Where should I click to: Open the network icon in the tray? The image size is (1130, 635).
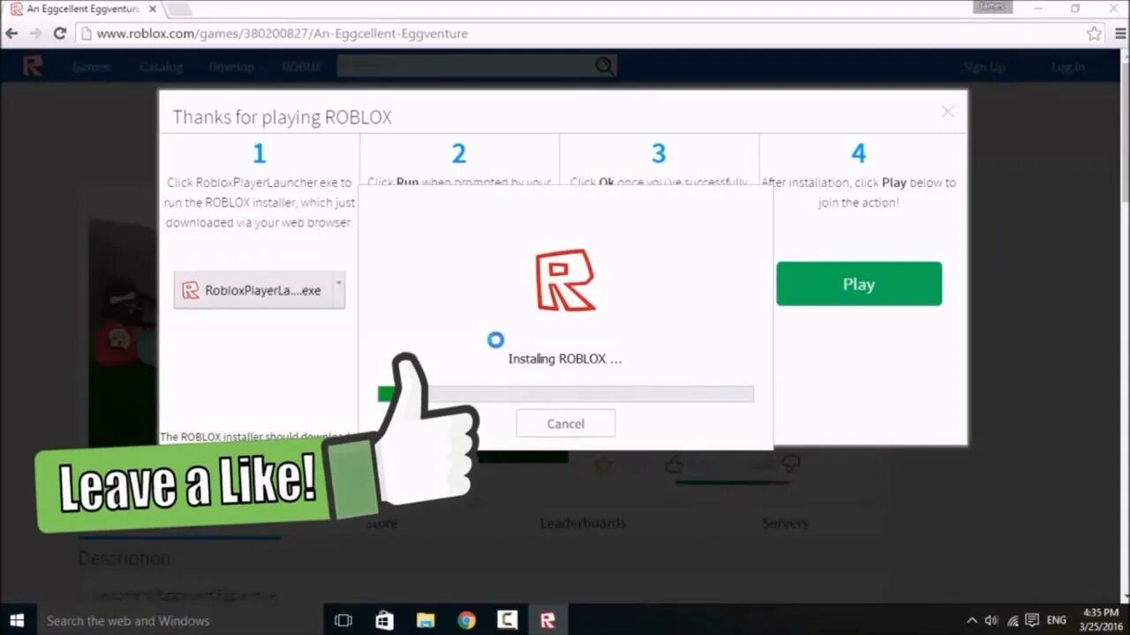[x=1013, y=620]
